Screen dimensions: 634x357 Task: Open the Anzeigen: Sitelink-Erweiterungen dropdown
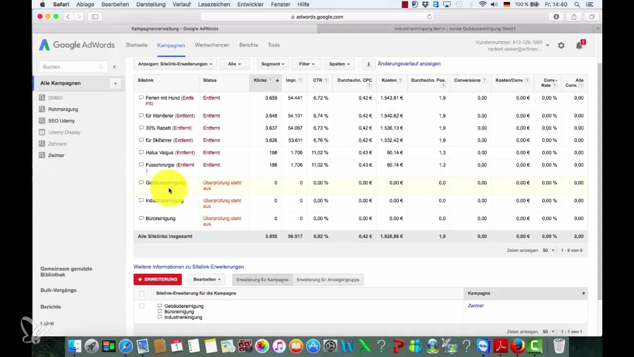[x=175, y=64]
